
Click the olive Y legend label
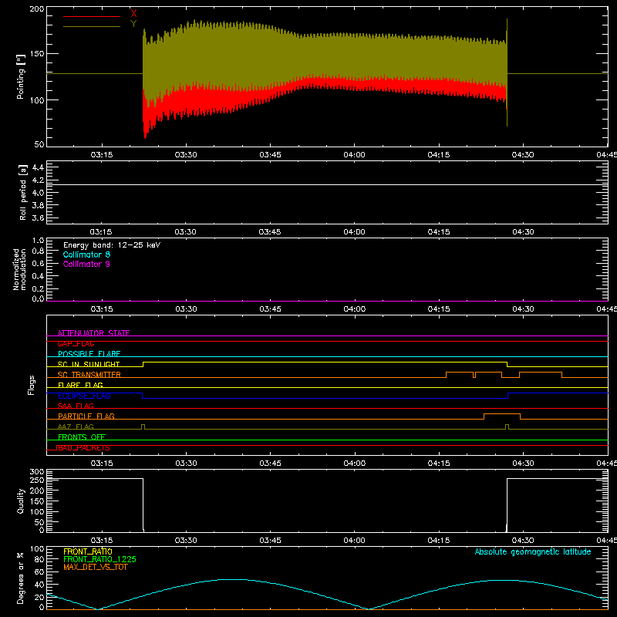(x=133, y=24)
